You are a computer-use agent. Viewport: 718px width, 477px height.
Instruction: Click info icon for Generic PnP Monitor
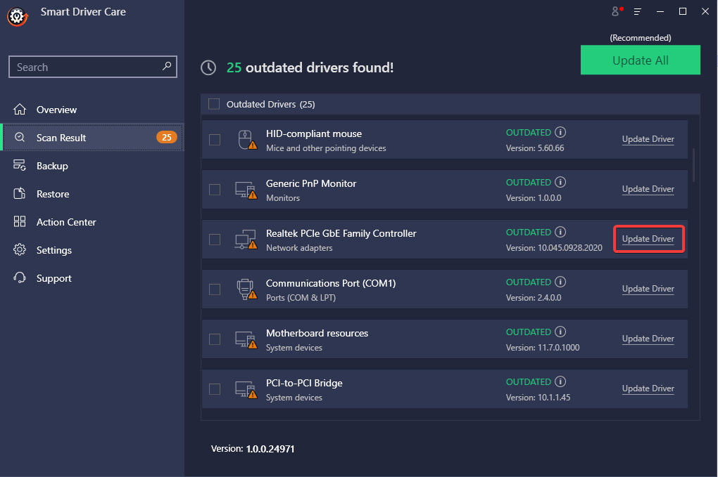click(560, 182)
